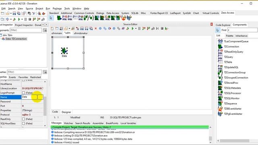Clear the components filter with clear icon

[x=45, y=30]
